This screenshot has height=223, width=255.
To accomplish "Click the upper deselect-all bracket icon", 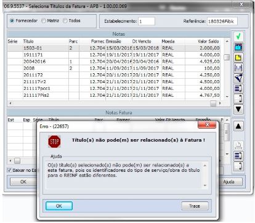I will point(238,99).
